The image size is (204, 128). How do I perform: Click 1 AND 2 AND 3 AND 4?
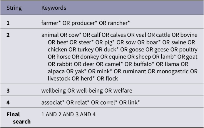coord(68,115)
